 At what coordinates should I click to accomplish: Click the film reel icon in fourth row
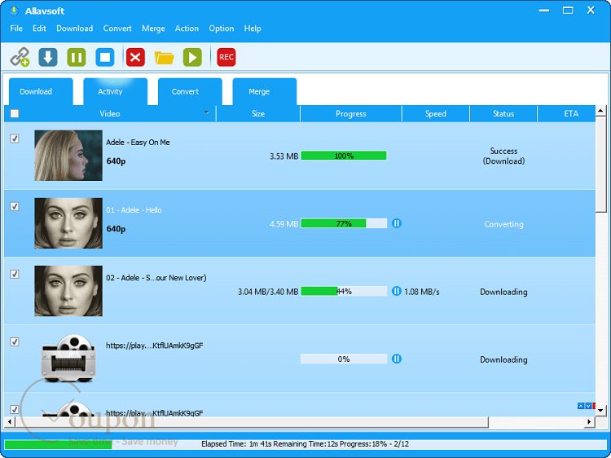coord(68,359)
